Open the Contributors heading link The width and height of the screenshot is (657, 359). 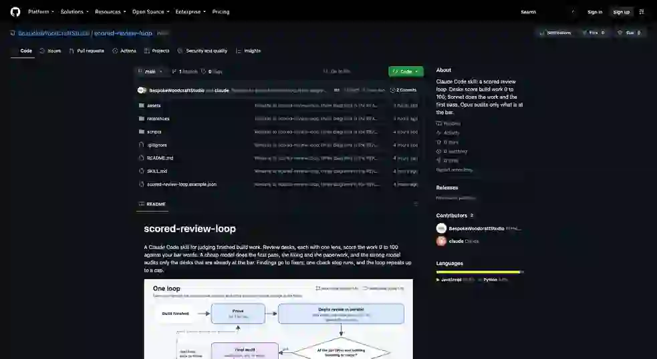pos(454,216)
